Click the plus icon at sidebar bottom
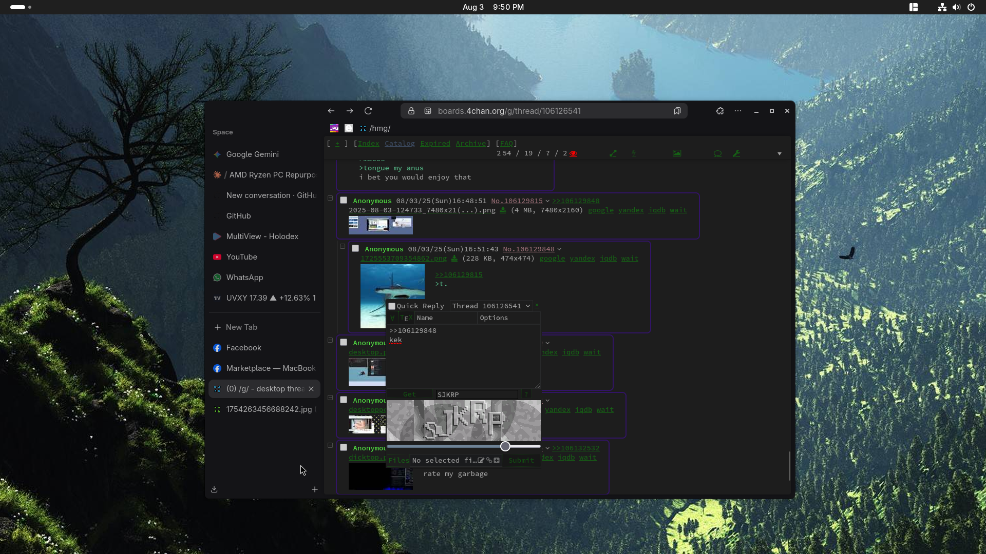 point(315,489)
